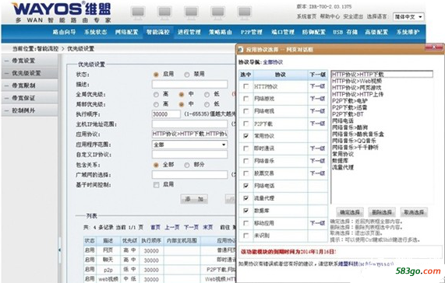Set 全局优先级 to 高
Image resolution: width=445 pixels, height=283 pixels.
point(156,95)
